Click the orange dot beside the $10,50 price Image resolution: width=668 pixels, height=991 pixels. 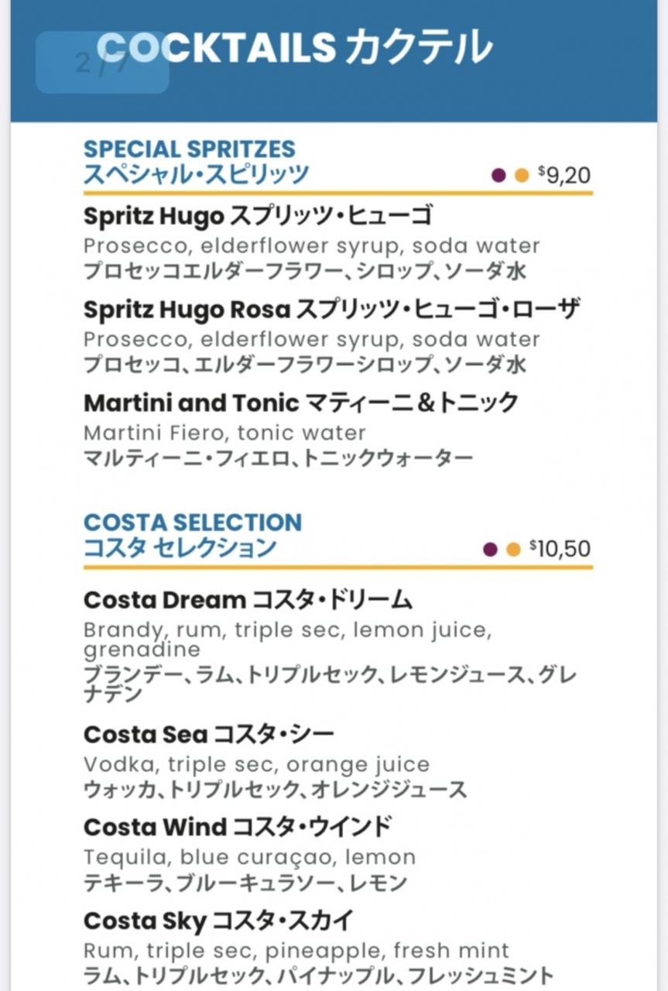pyautogui.click(x=513, y=550)
